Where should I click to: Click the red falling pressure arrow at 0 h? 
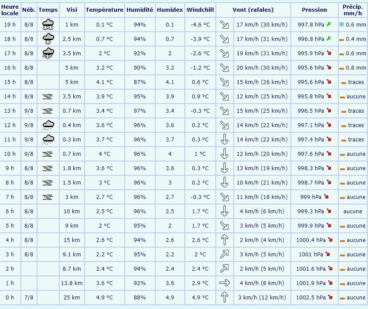tap(330, 298)
